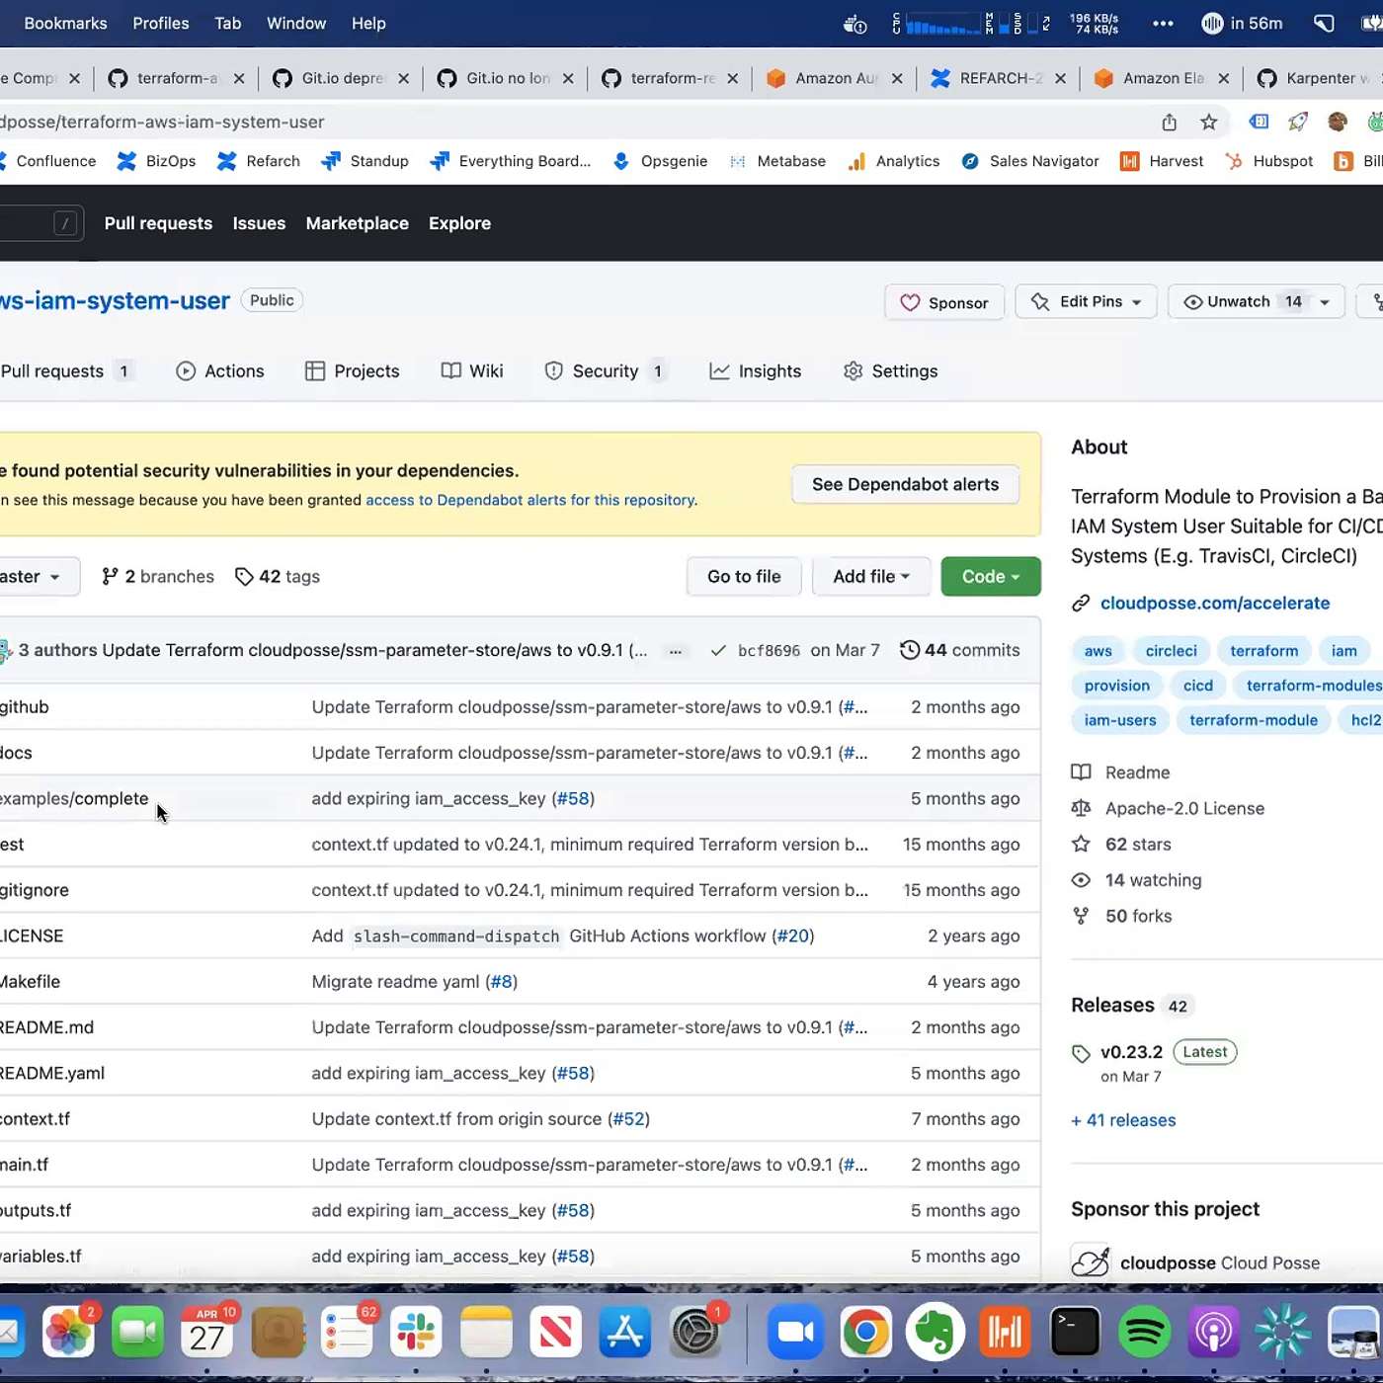This screenshot has height=1383, width=1383.
Task: Click the share icon in address bar
Action: point(1169,122)
